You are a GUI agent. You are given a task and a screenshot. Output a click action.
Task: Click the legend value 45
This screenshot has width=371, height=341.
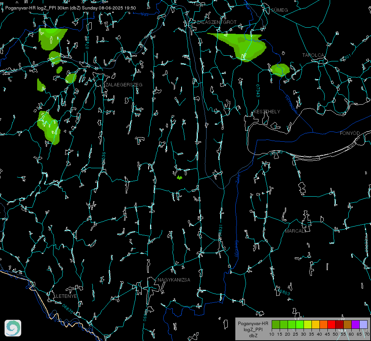coord(327,334)
